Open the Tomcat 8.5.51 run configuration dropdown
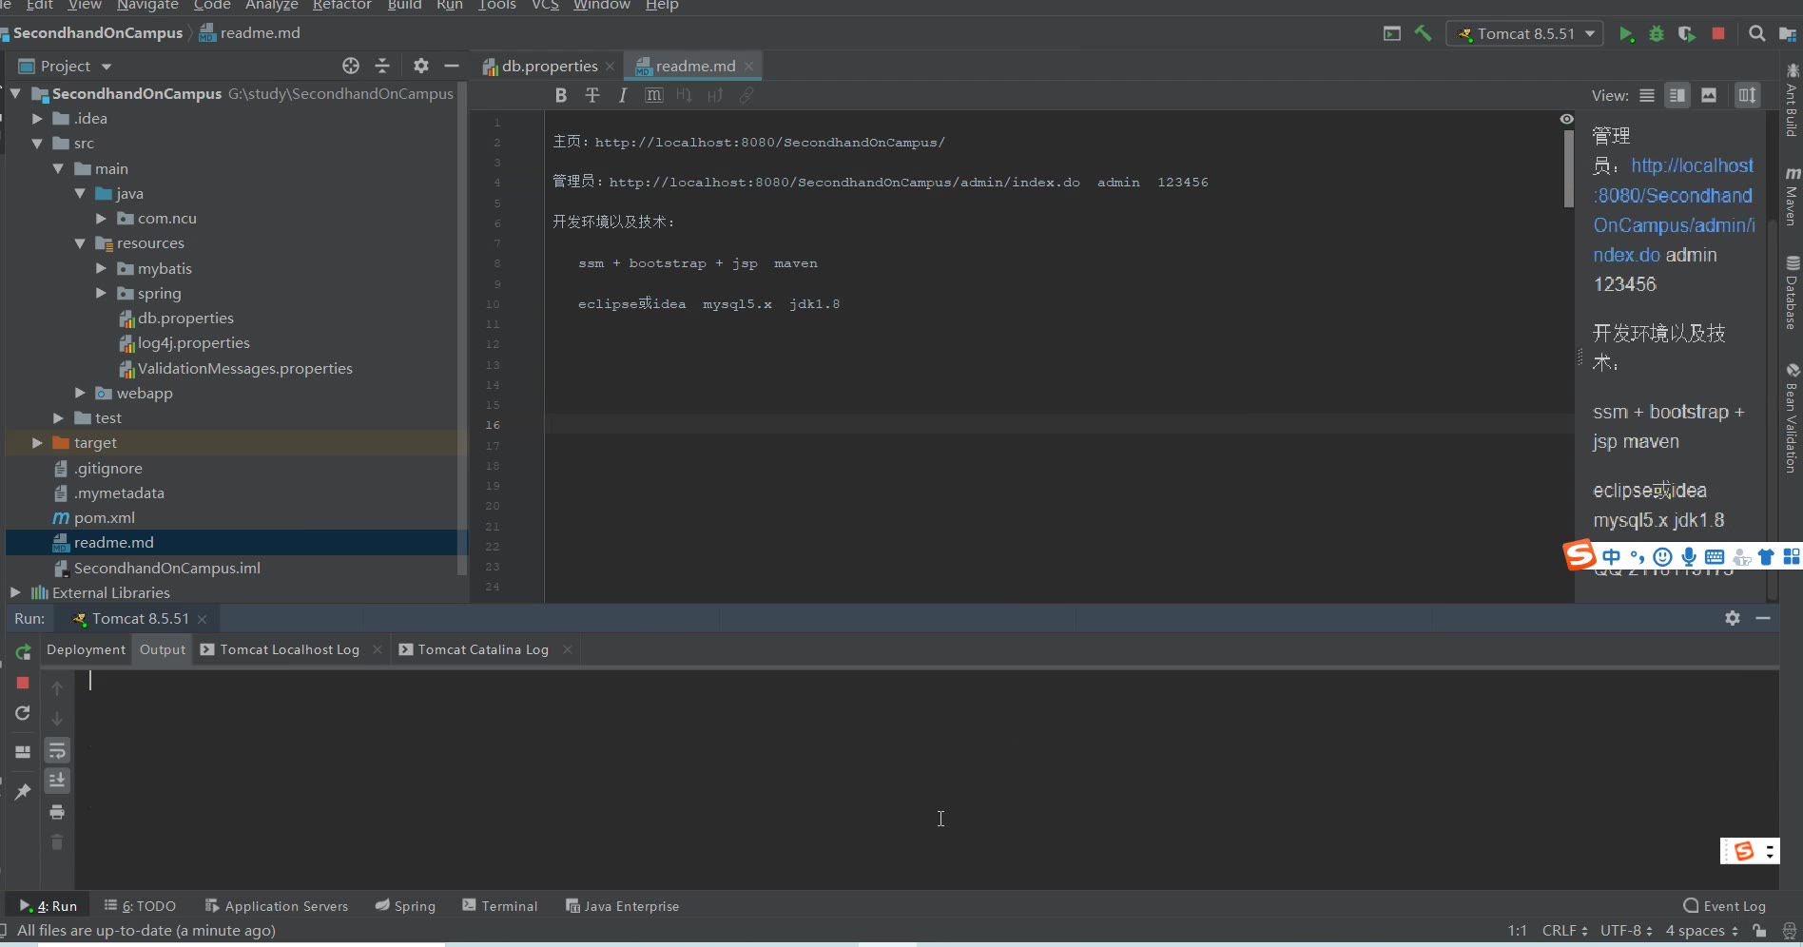The height and width of the screenshot is (947, 1803). [1524, 34]
